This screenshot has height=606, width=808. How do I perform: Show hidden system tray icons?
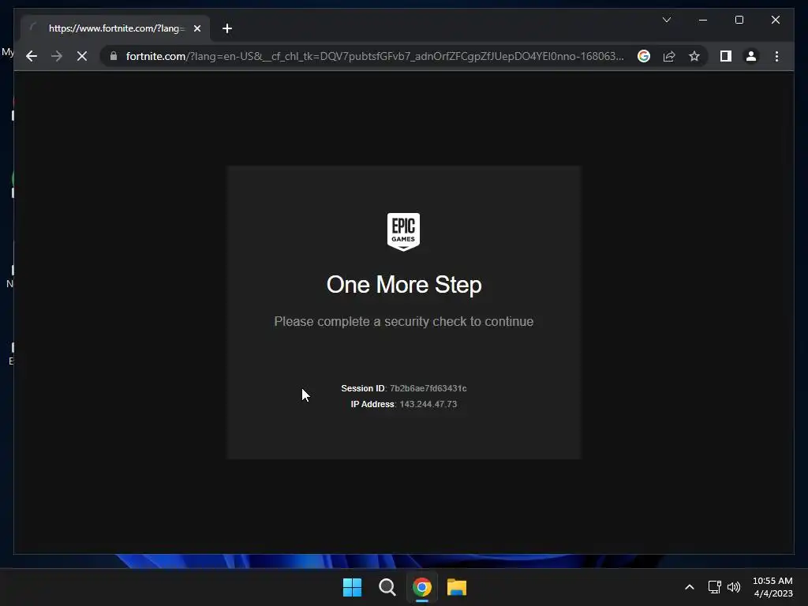pyautogui.click(x=689, y=587)
